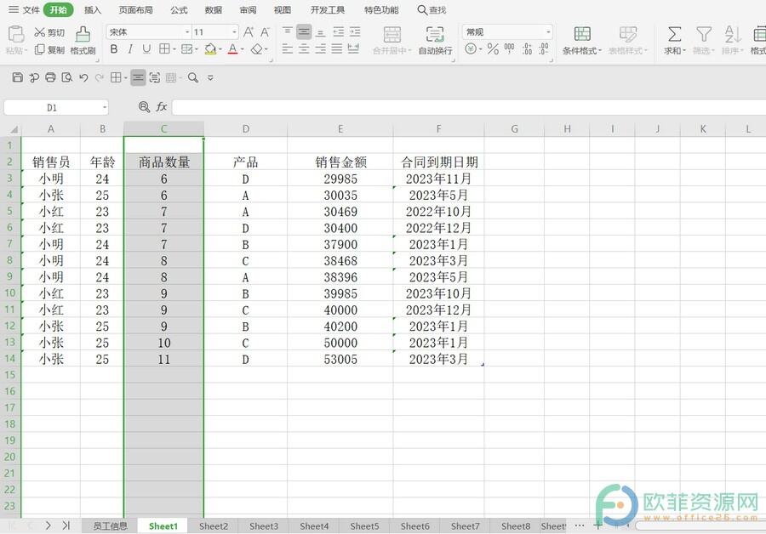Toggle vertical middle alignment
The height and width of the screenshot is (534, 766).
pos(304,32)
